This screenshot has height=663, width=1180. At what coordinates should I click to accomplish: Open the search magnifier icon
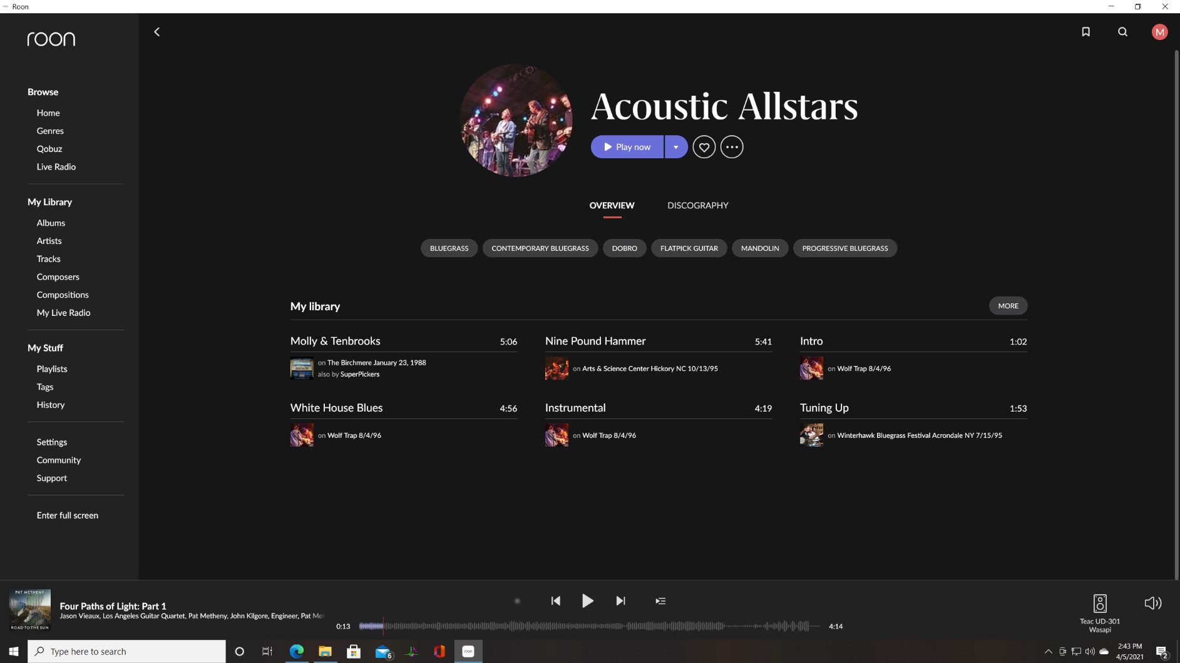pos(1122,32)
